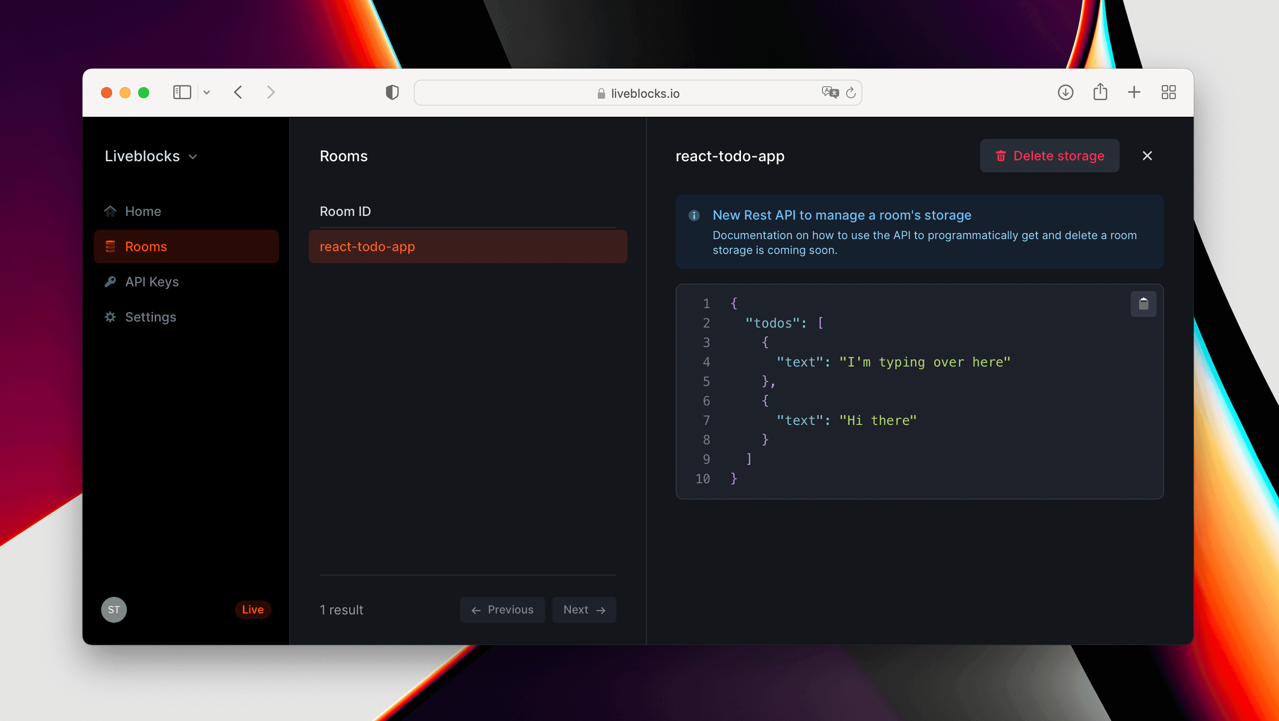Select the react-todo-app room item
Screen dimensions: 1279x721
pos(468,246)
